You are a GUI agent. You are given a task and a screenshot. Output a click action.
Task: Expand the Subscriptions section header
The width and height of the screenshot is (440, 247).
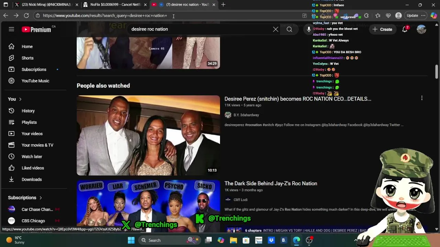(25, 198)
